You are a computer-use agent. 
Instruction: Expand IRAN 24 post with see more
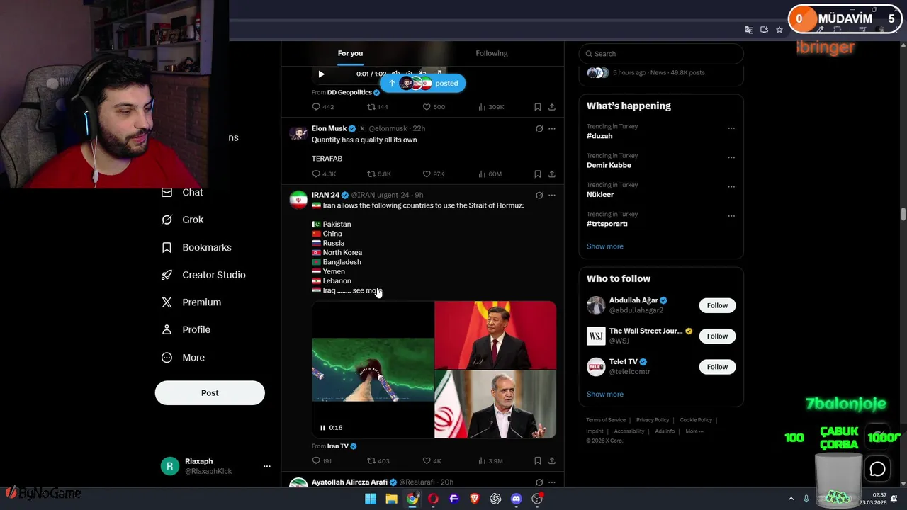click(x=367, y=290)
